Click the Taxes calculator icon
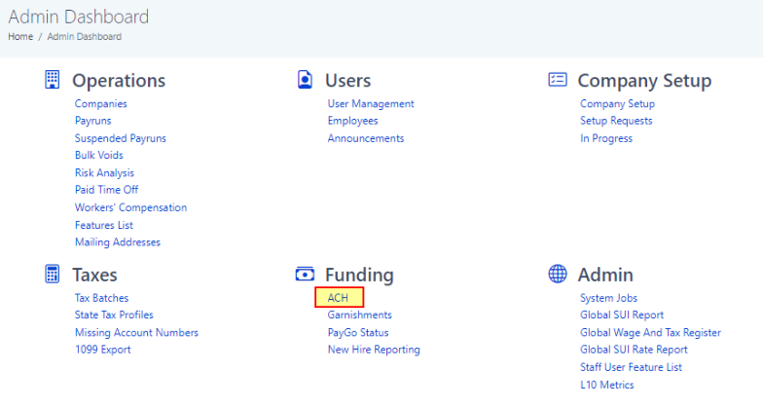This screenshot has width=763, height=408. tap(53, 275)
